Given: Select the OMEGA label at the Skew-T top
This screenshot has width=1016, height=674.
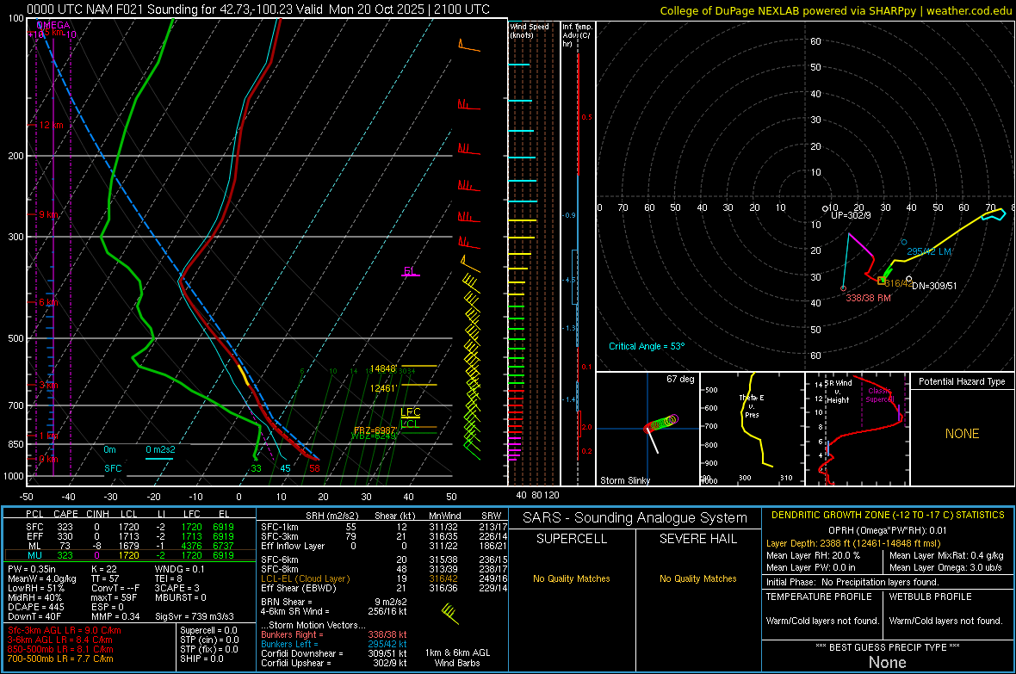Looking at the screenshot, I should (x=53, y=25).
